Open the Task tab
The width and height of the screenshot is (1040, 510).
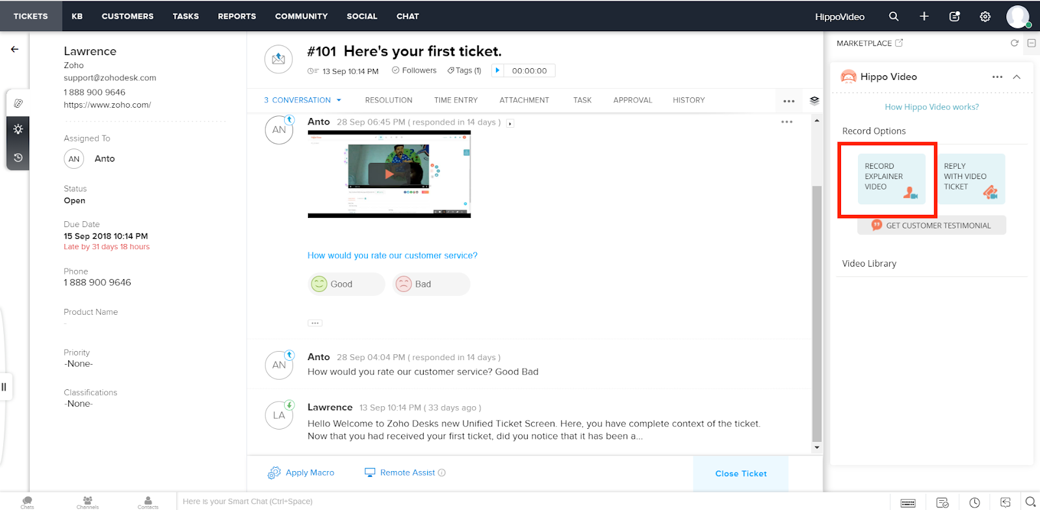[582, 100]
